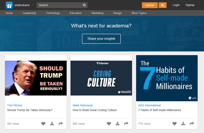This screenshot has height=133, width=204.
Task: Click the 716 views count
Action: pos(144,124)
